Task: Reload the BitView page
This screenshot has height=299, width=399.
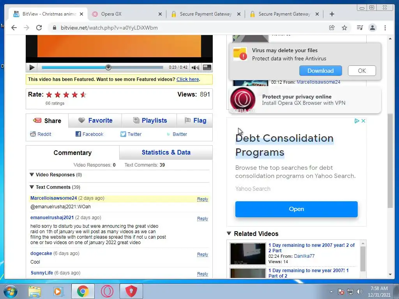Action: tap(39, 28)
